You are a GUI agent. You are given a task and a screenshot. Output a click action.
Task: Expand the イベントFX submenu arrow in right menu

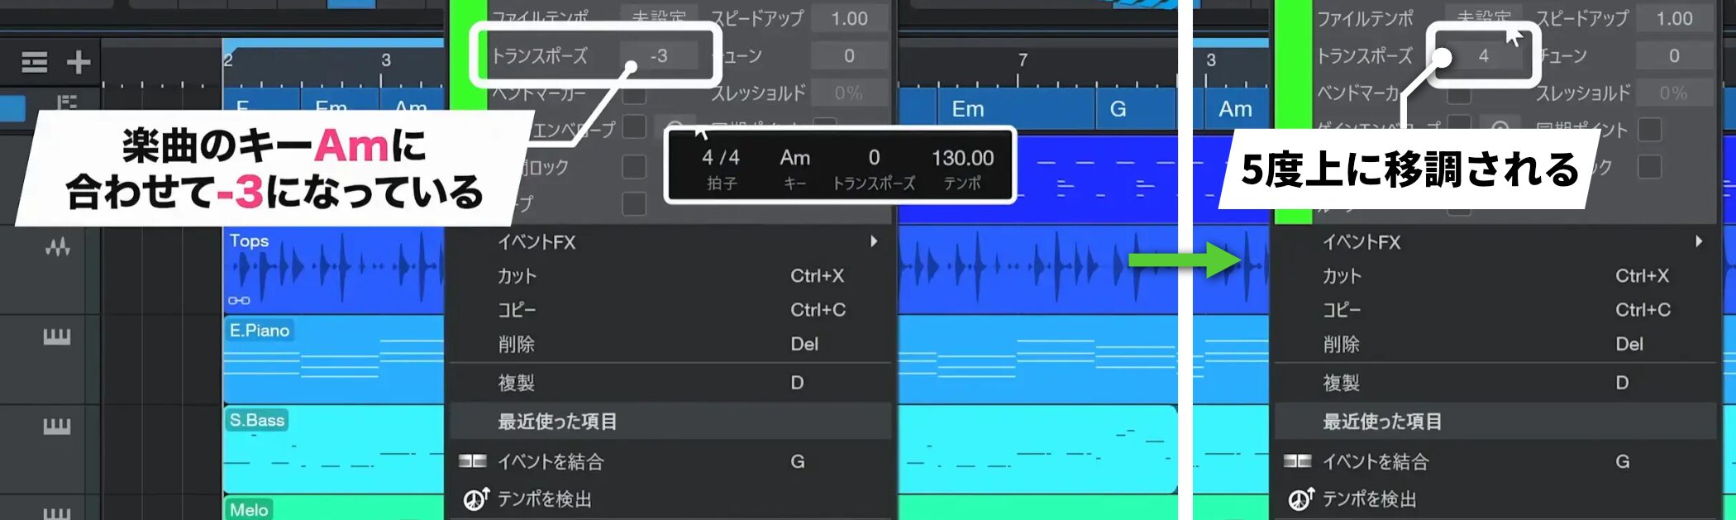click(x=1699, y=241)
